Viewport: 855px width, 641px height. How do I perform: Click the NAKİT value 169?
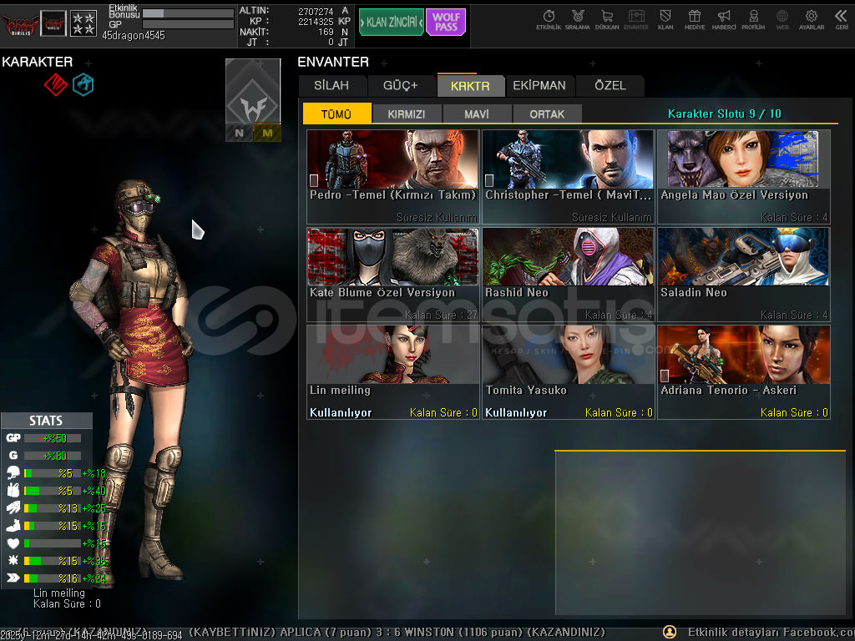point(326,33)
